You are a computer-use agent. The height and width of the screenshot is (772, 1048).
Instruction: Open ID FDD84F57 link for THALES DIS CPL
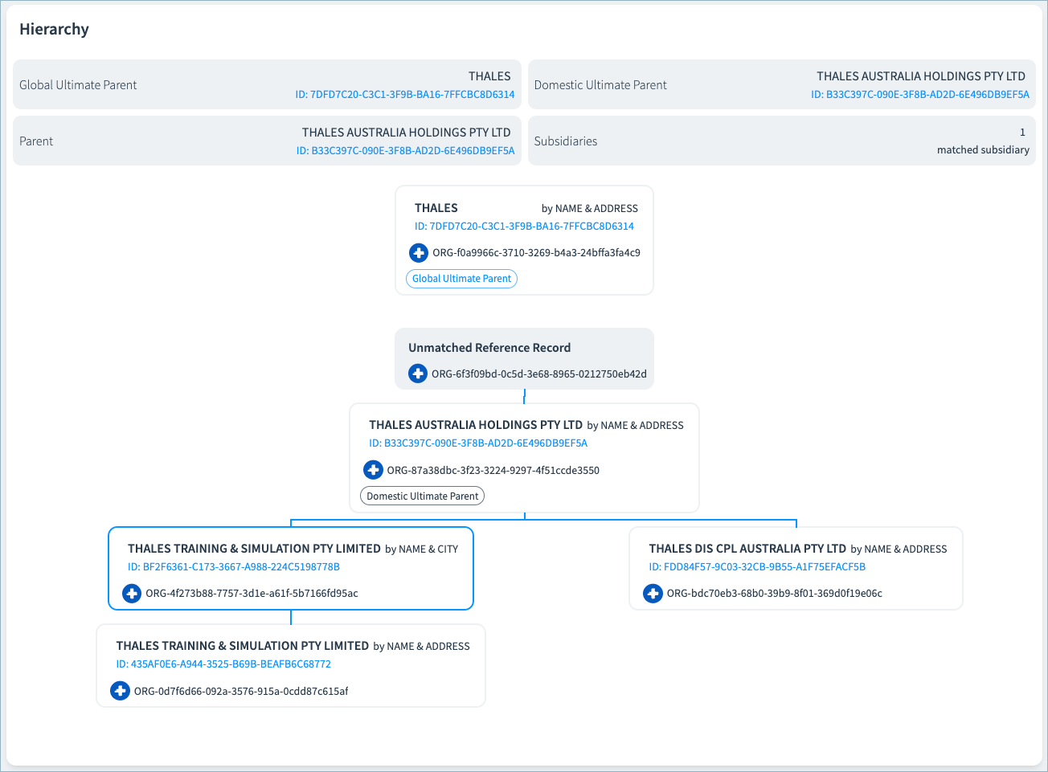tap(757, 567)
